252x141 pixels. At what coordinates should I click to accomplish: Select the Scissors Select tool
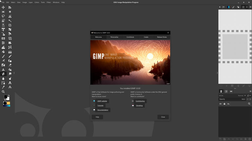[x=10, y=16]
